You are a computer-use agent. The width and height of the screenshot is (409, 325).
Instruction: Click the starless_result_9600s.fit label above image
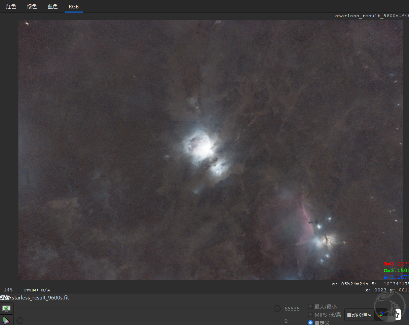click(x=372, y=16)
